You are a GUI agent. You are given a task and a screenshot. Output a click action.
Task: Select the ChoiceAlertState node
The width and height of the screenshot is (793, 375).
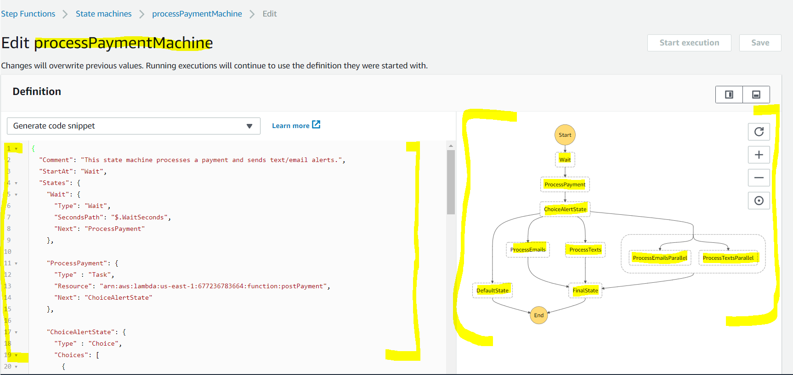click(x=565, y=209)
